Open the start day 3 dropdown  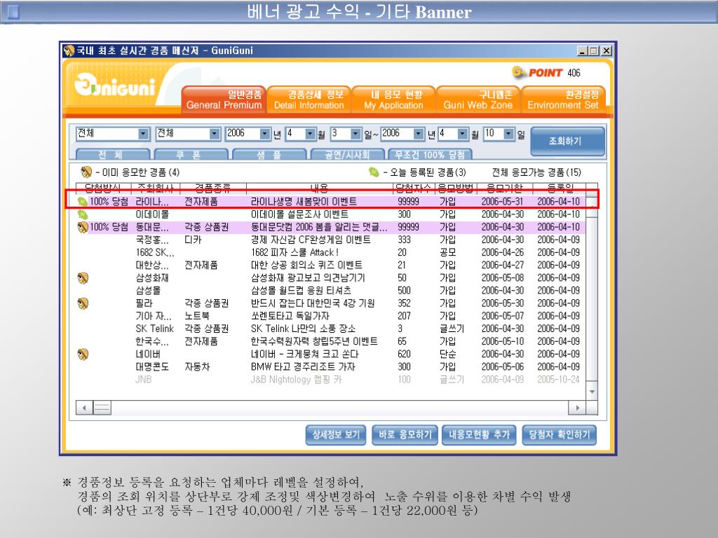355,134
